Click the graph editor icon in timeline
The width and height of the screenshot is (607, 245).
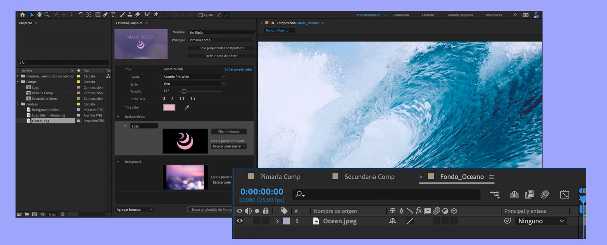564,194
